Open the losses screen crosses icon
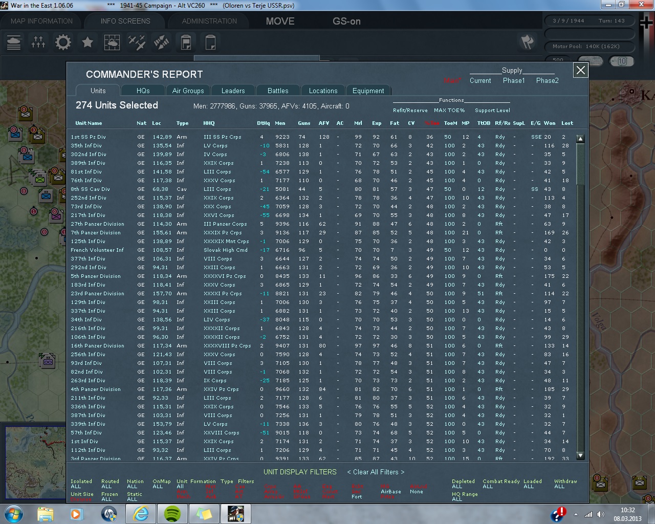Screen dimensions: 655x524 (38, 42)
